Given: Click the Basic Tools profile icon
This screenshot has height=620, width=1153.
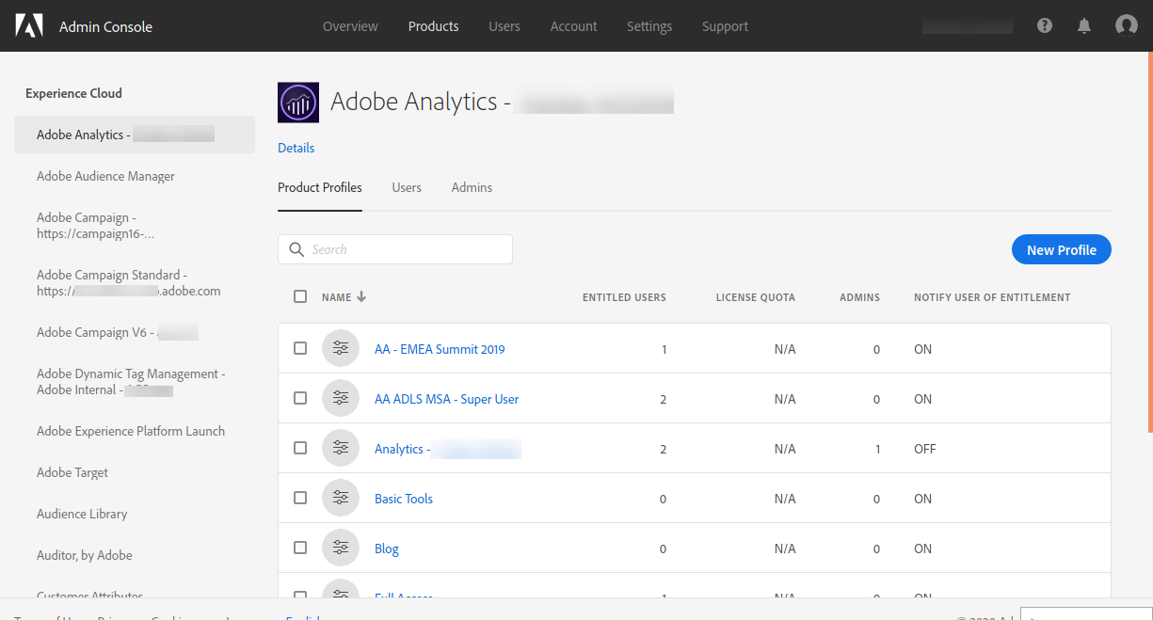Looking at the screenshot, I should (341, 499).
